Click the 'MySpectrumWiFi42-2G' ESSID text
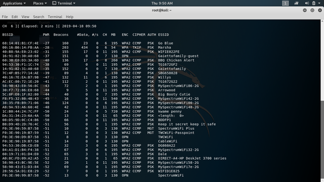The image size is (324, 182). point(178,99)
